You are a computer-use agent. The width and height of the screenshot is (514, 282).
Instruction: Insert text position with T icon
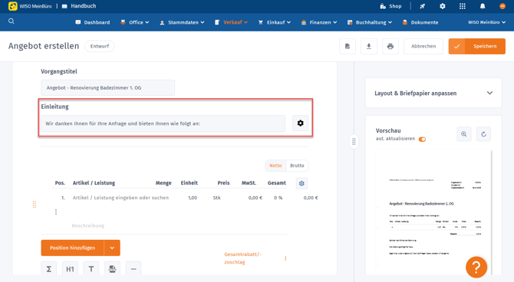click(x=91, y=269)
